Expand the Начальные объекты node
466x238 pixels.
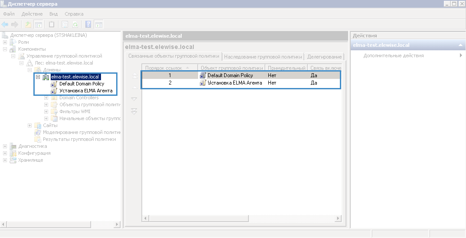[x=46, y=118]
